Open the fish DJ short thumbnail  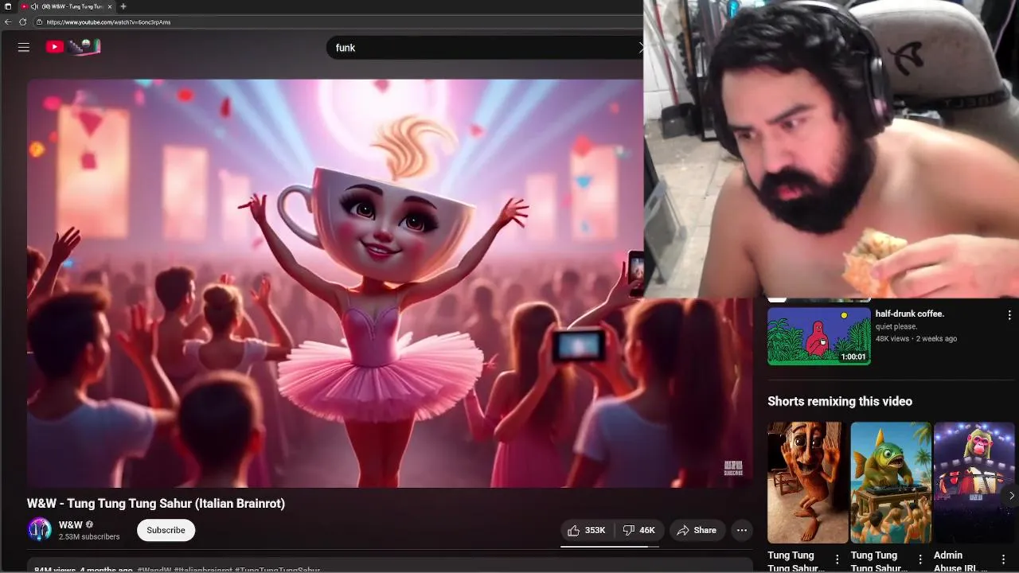[891, 482]
